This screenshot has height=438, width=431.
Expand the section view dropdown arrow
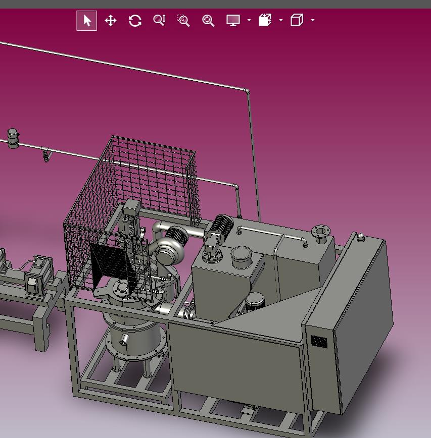coord(281,20)
